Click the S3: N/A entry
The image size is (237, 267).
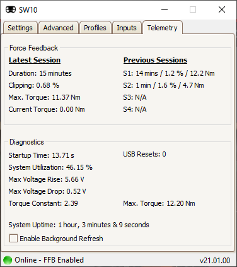coord(135,97)
